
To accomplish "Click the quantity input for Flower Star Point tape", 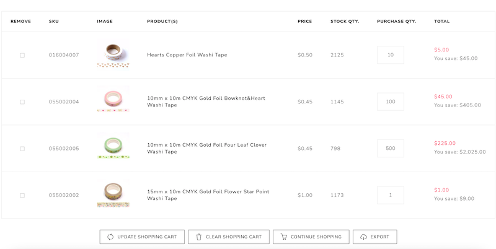I will point(391,195).
